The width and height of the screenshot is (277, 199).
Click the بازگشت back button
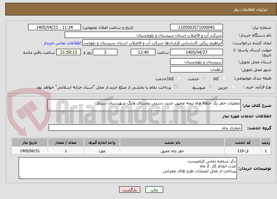point(130,190)
